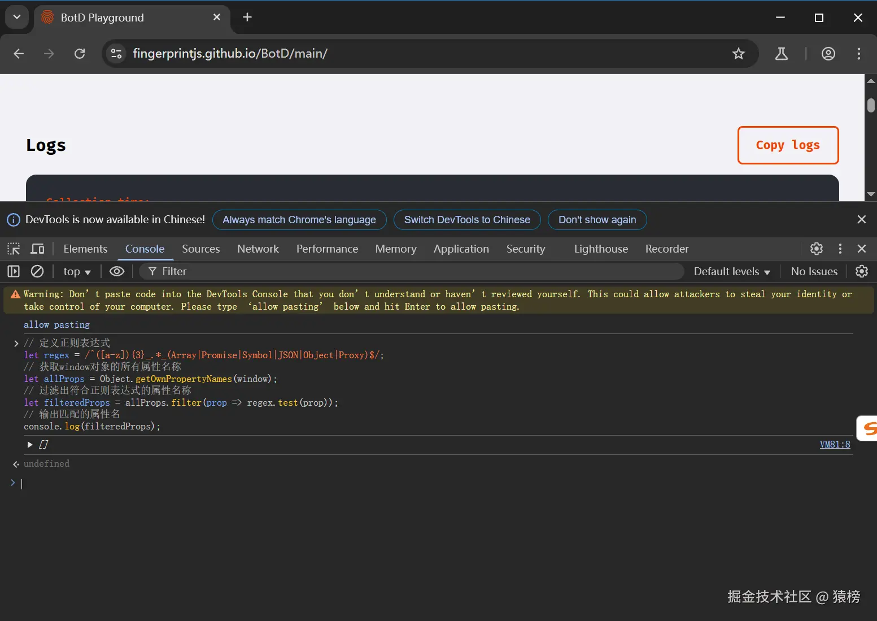The image size is (877, 621).
Task: Open console settings gear icon
Action: (x=862, y=271)
